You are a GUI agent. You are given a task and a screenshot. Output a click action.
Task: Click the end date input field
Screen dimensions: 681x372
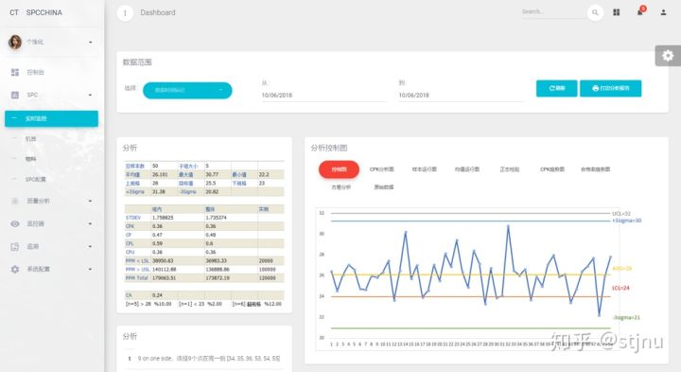(461, 96)
